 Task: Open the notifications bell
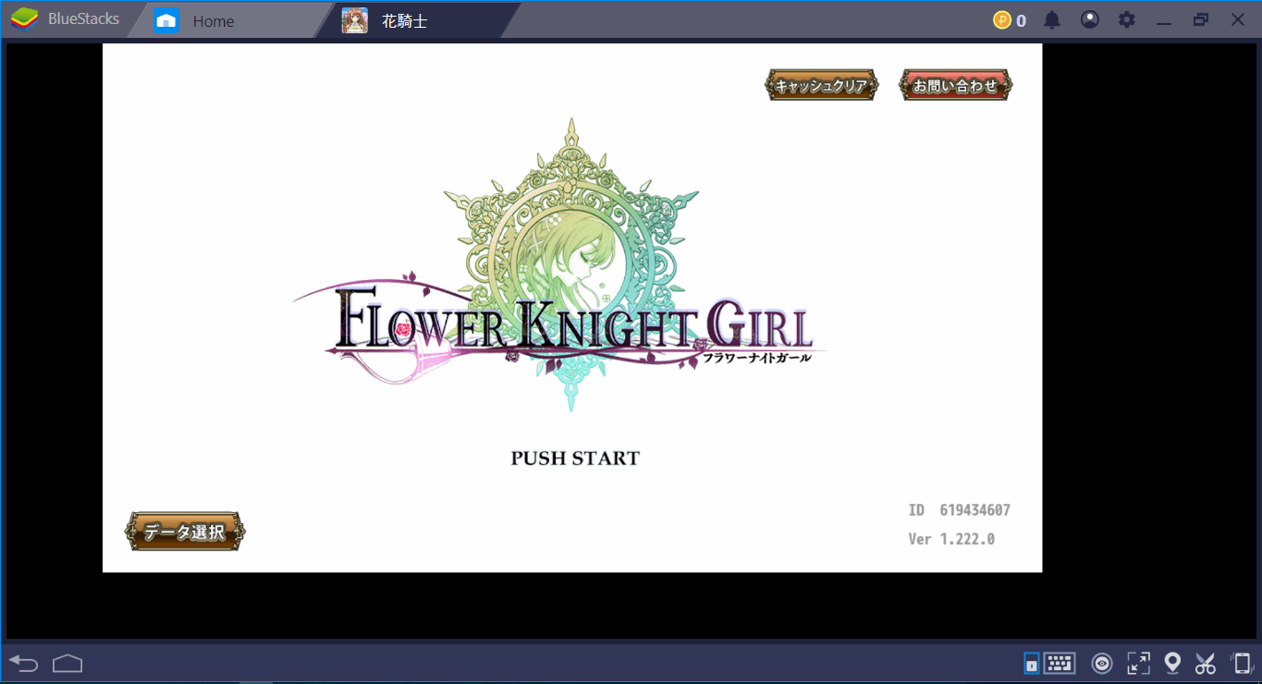[1052, 19]
